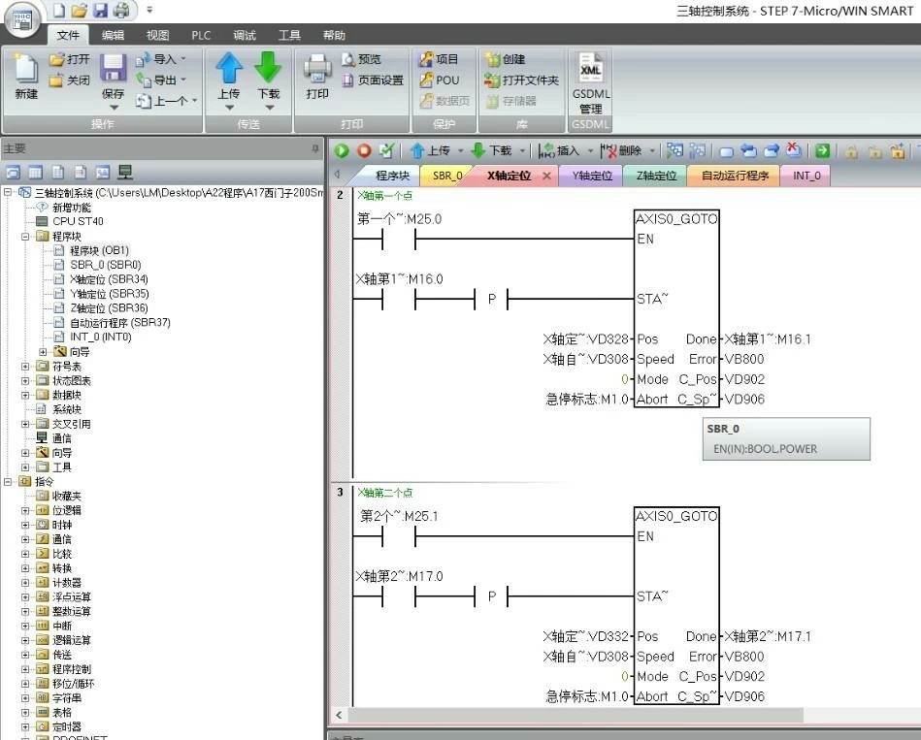This screenshot has height=740, width=921.
Task: Switch to the 文件 ribbon tab
Action: (x=68, y=35)
